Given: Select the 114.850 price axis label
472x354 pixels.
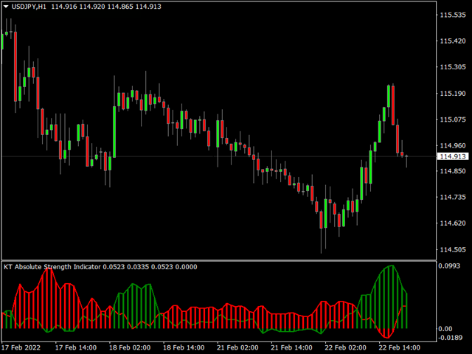Looking at the screenshot, I should point(452,171).
